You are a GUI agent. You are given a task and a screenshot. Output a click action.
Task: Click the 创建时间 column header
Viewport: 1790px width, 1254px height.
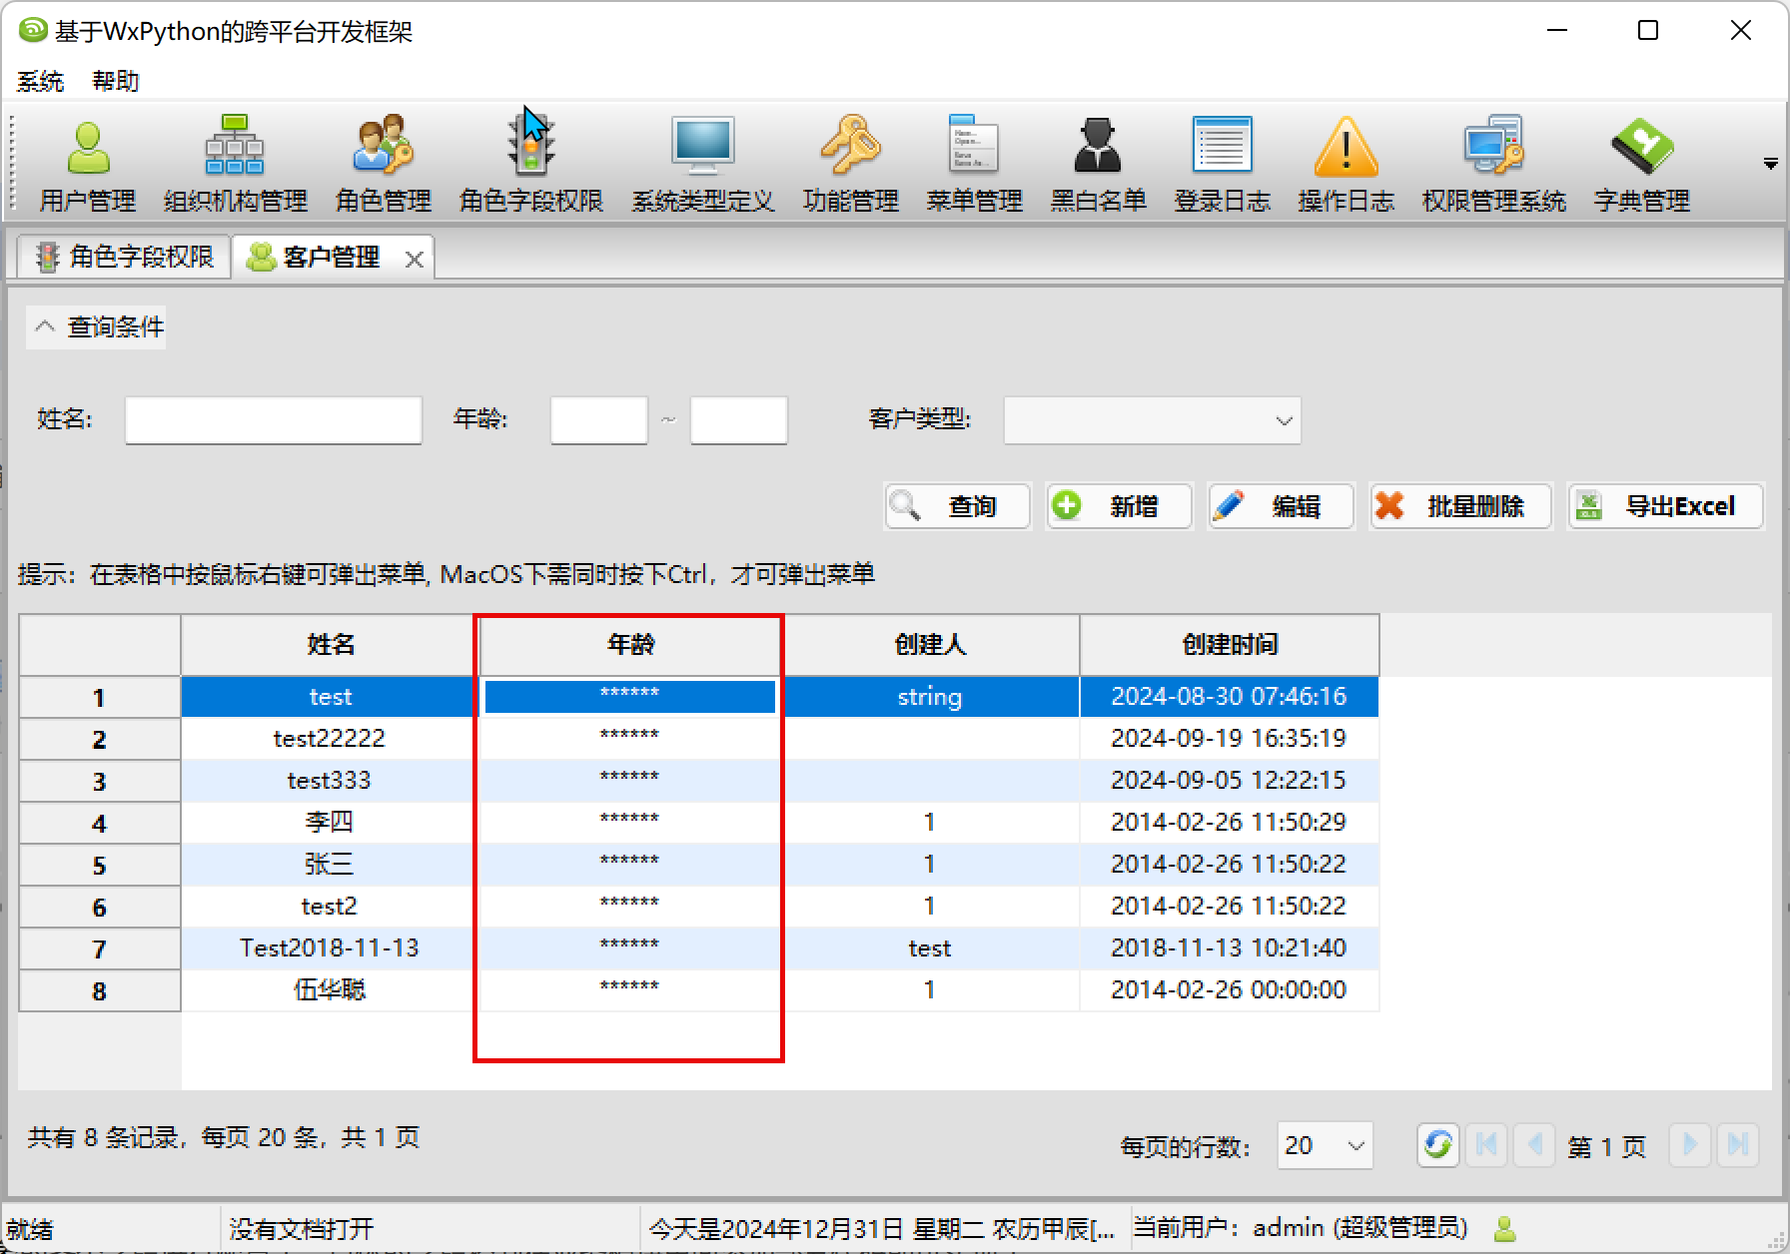click(1230, 645)
